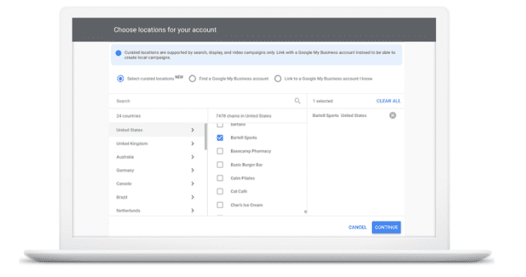Select Australia country row
Screen dimensions: 526x277
coord(156,157)
